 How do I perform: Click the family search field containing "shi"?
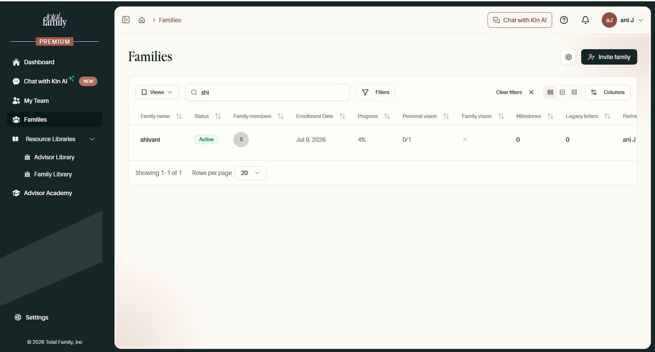[268, 92]
